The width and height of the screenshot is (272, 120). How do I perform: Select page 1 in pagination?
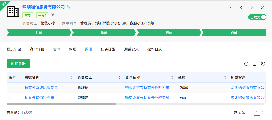click(x=257, y=112)
